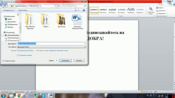
Task: Select Музыка library in the navigation pane
Action: (9, 27)
